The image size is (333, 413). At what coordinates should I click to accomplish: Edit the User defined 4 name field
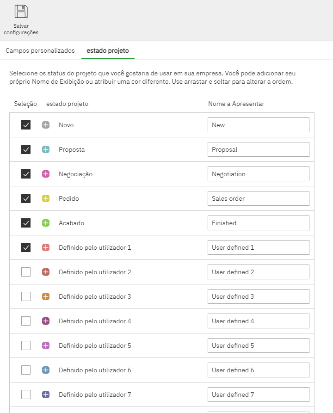point(258,321)
